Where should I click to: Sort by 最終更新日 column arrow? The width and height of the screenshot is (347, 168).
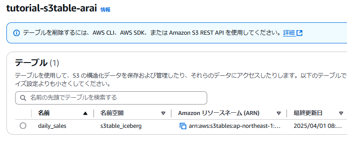click(341, 114)
